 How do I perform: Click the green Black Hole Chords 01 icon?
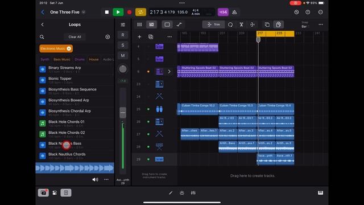coord(43,124)
